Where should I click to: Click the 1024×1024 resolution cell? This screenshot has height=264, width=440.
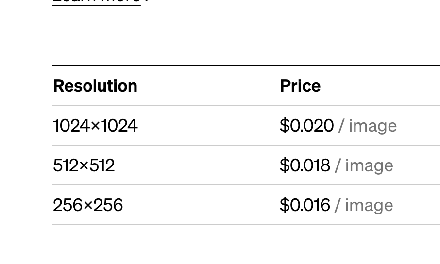[x=95, y=125]
